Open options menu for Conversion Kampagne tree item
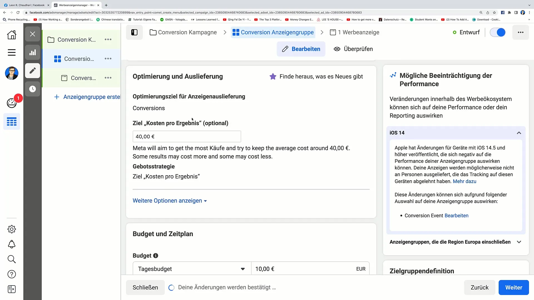The height and width of the screenshot is (300, 534). [x=108, y=40]
